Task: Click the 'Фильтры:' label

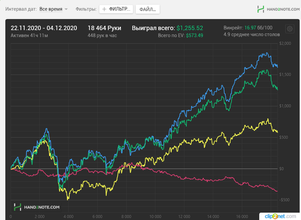Action: 86,9
